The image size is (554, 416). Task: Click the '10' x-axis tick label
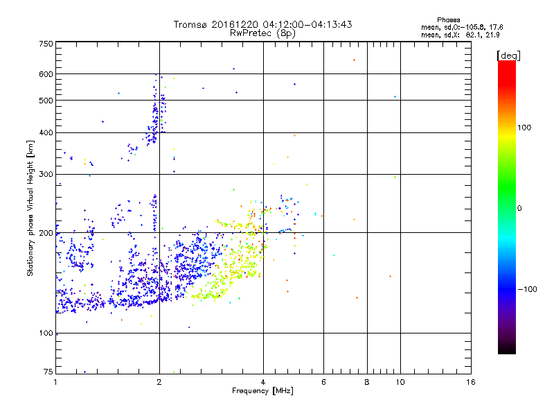pos(400,382)
